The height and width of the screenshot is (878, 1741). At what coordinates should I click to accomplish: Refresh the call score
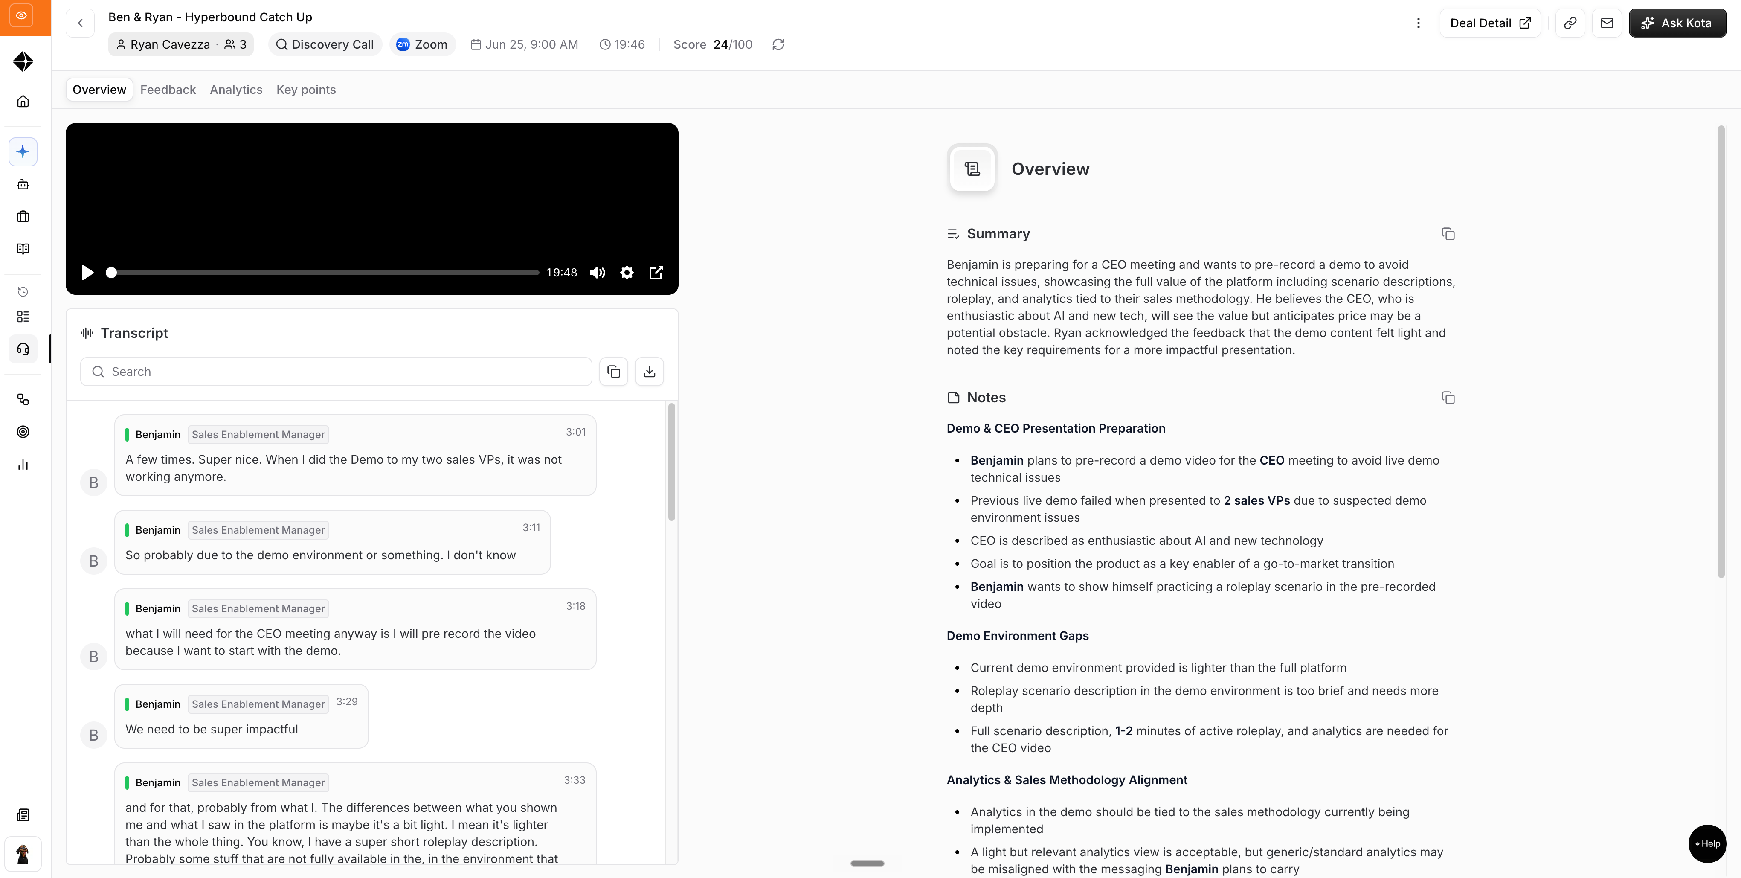(778, 45)
